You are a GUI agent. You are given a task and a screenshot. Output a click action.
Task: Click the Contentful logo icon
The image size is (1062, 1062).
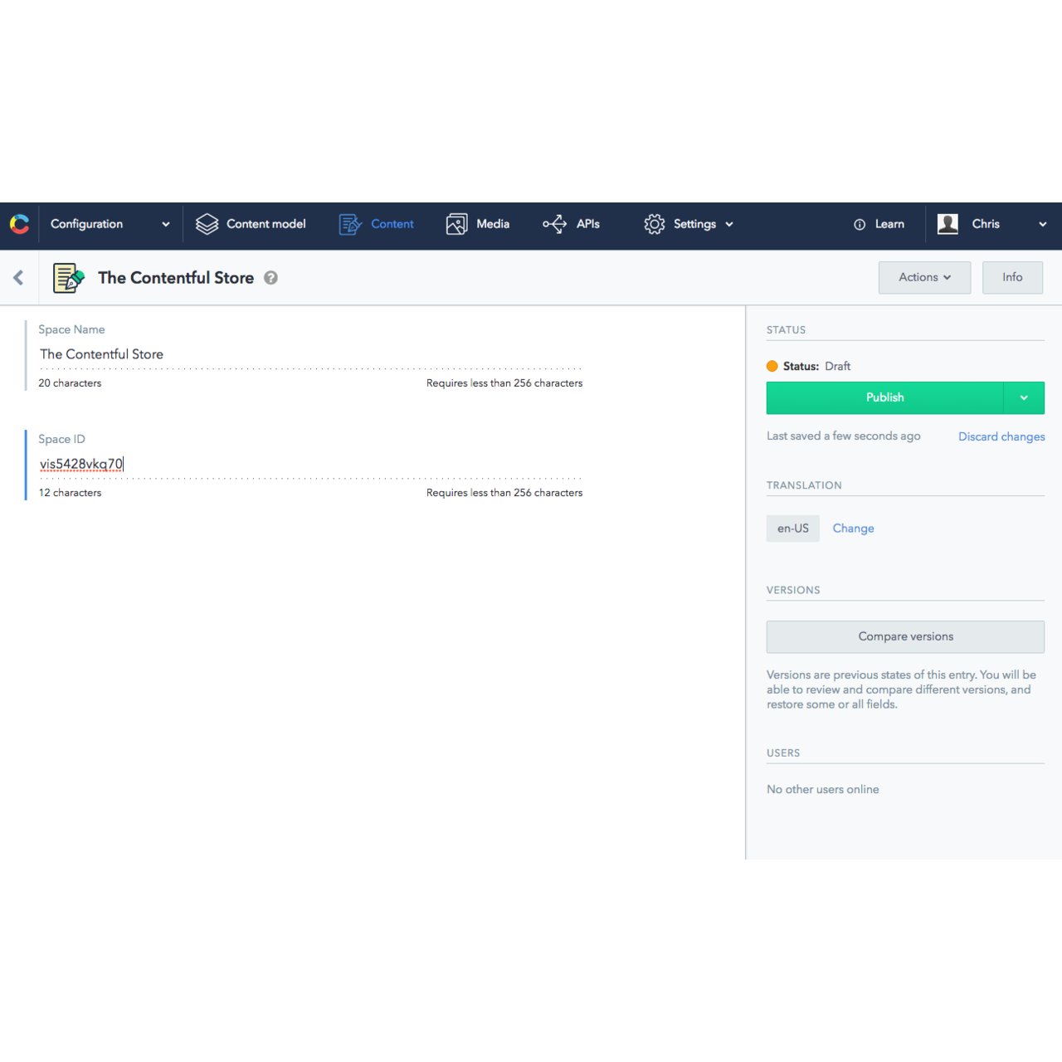[x=18, y=224]
